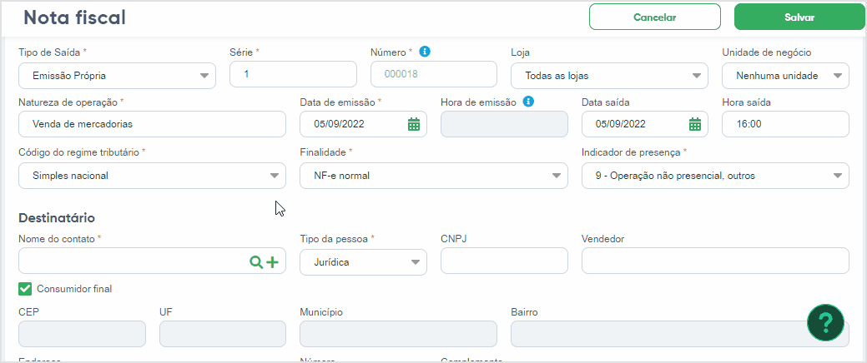Open the help question mark bubble
Screen dimensions: 867x363
tap(825, 321)
